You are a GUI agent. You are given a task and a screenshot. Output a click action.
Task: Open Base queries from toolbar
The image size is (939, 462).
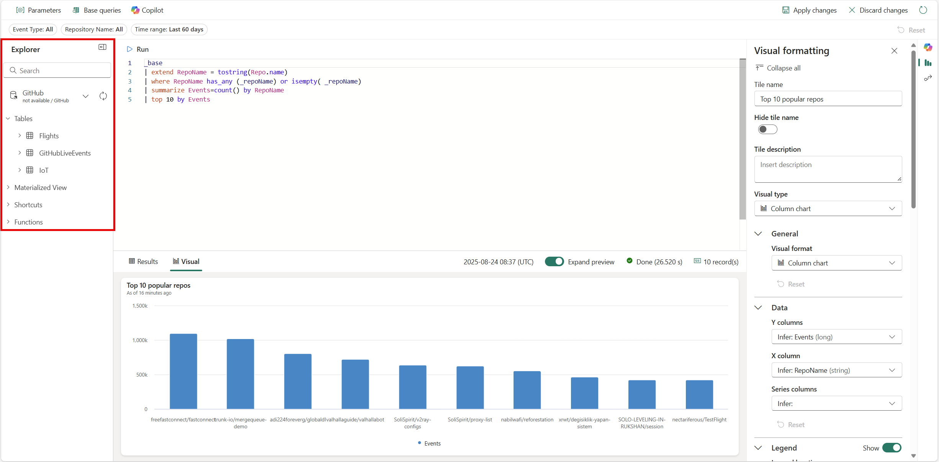(97, 10)
